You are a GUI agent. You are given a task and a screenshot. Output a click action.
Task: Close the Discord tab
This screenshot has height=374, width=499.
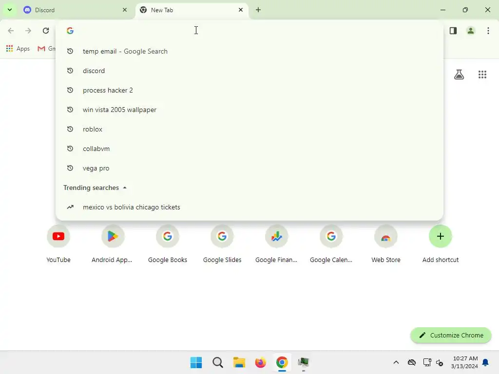[125, 10]
